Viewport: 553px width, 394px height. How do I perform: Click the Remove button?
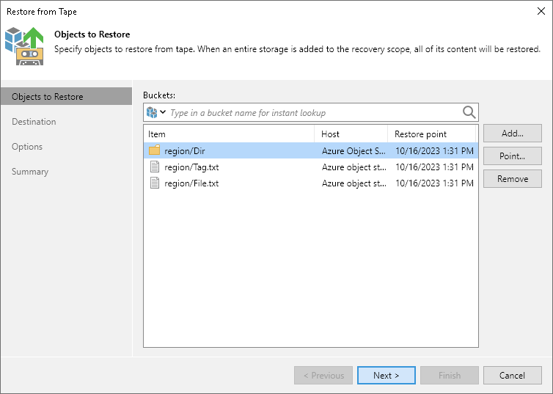coord(513,179)
